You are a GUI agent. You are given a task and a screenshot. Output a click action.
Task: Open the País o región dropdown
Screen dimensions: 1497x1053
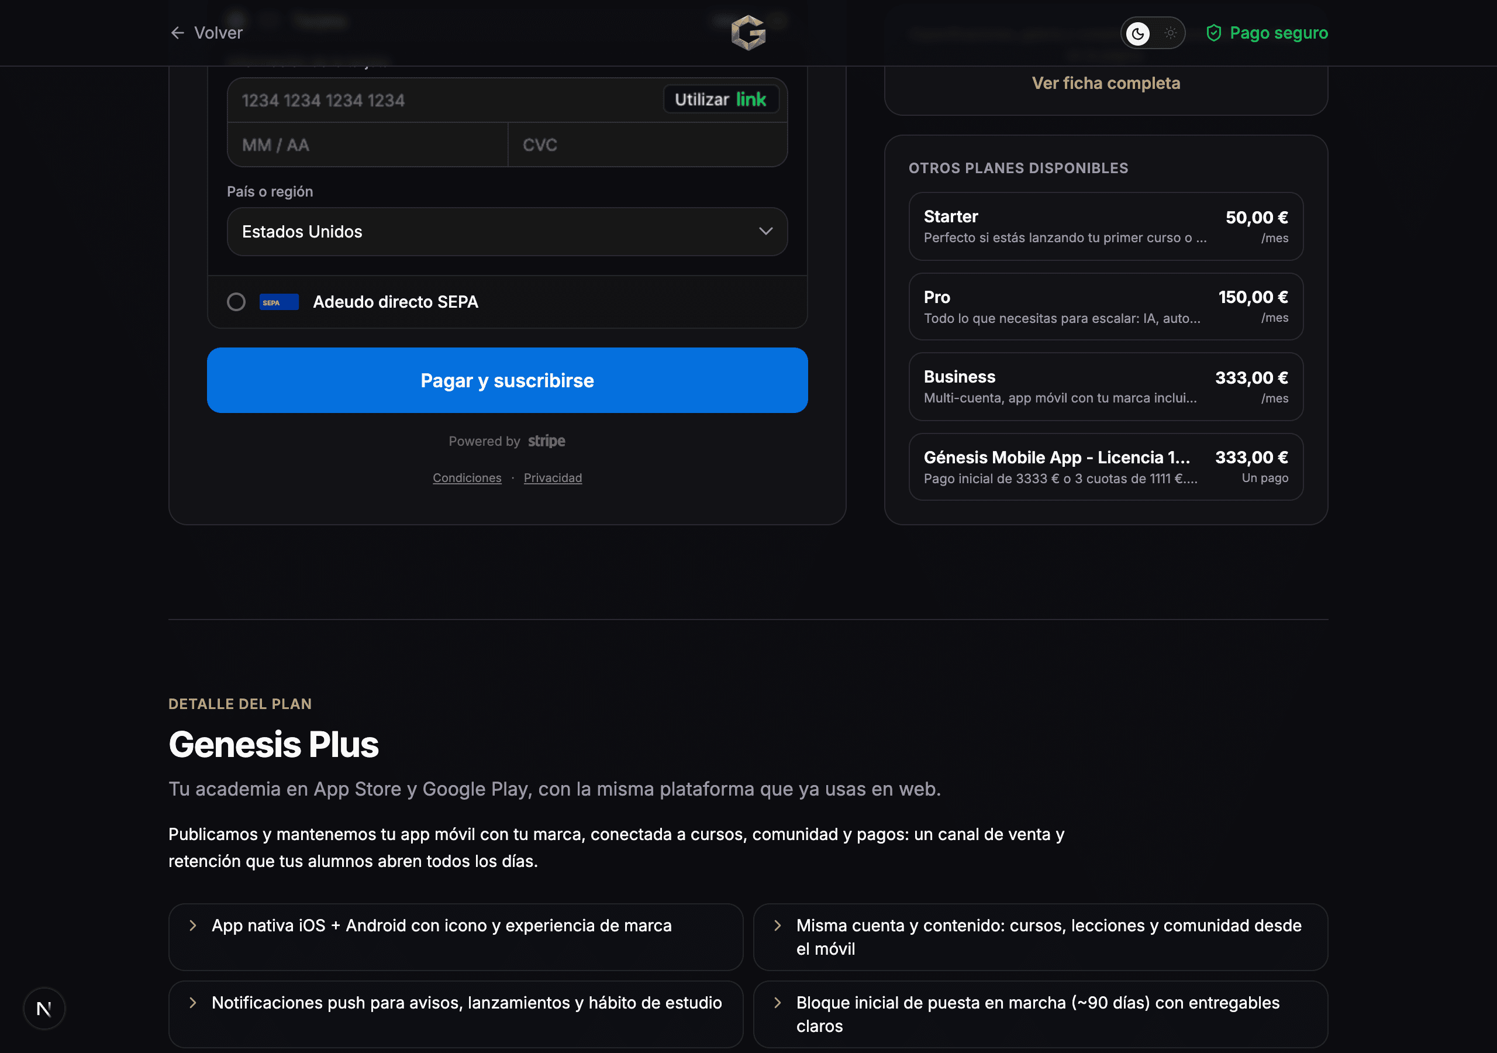point(506,232)
